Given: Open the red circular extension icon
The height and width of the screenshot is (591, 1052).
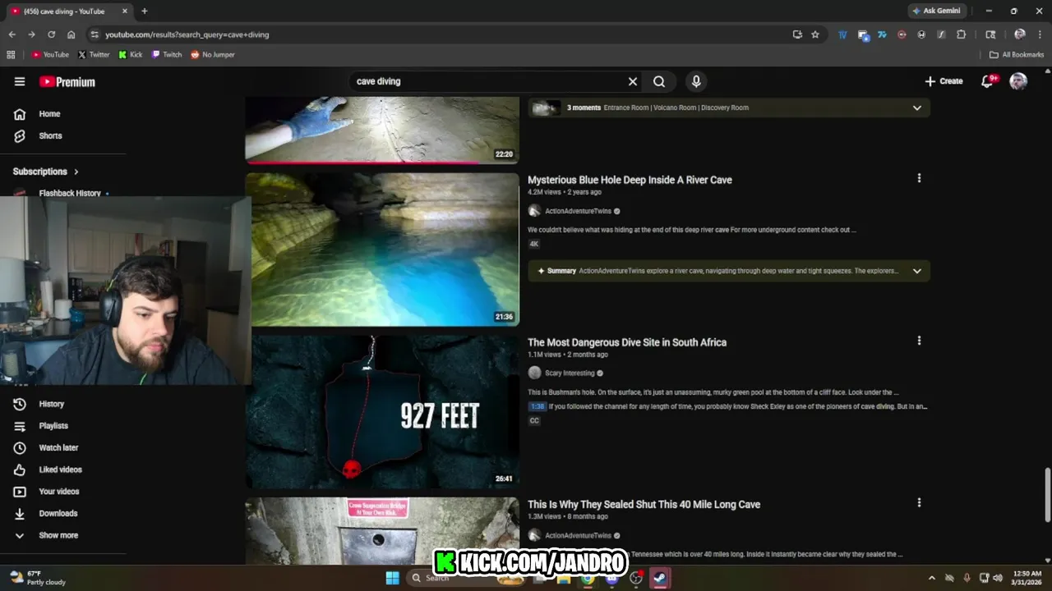Looking at the screenshot, I should click(902, 34).
